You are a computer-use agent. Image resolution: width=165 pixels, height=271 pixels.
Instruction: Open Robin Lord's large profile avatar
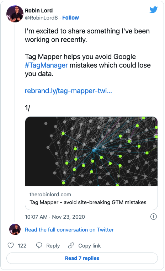click(x=15, y=14)
